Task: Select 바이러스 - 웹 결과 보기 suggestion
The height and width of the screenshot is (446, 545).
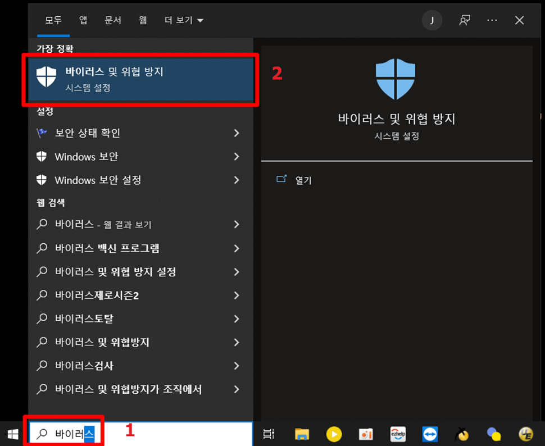Action: 141,225
